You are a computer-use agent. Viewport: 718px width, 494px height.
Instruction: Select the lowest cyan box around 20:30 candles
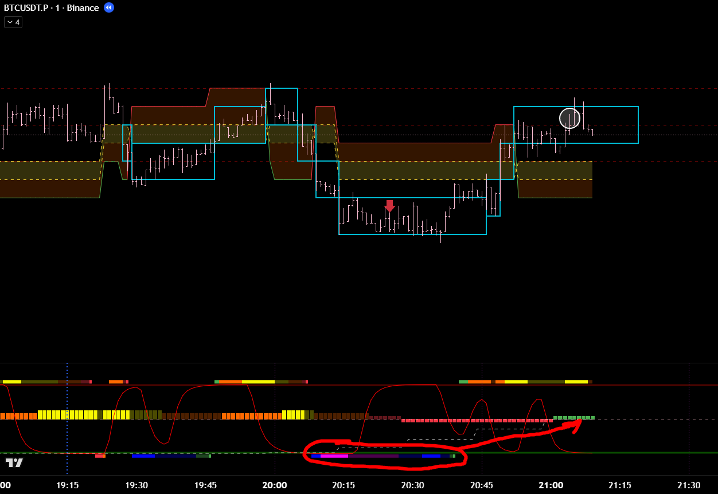coord(412,234)
